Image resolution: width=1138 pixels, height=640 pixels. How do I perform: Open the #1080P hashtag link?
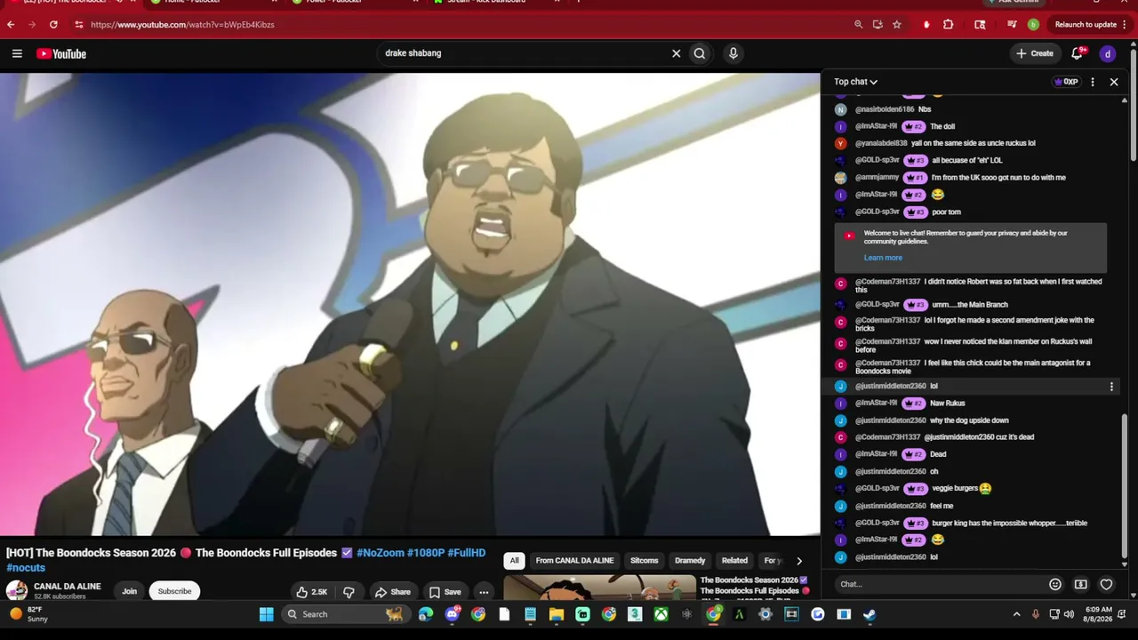pyautogui.click(x=426, y=553)
